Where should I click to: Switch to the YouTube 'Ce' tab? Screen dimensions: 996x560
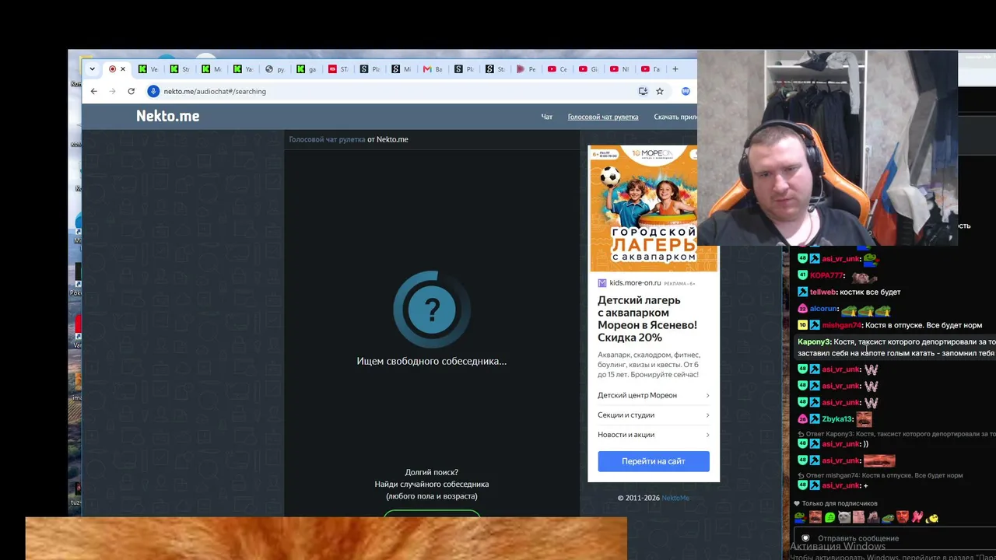coord(558,69)
